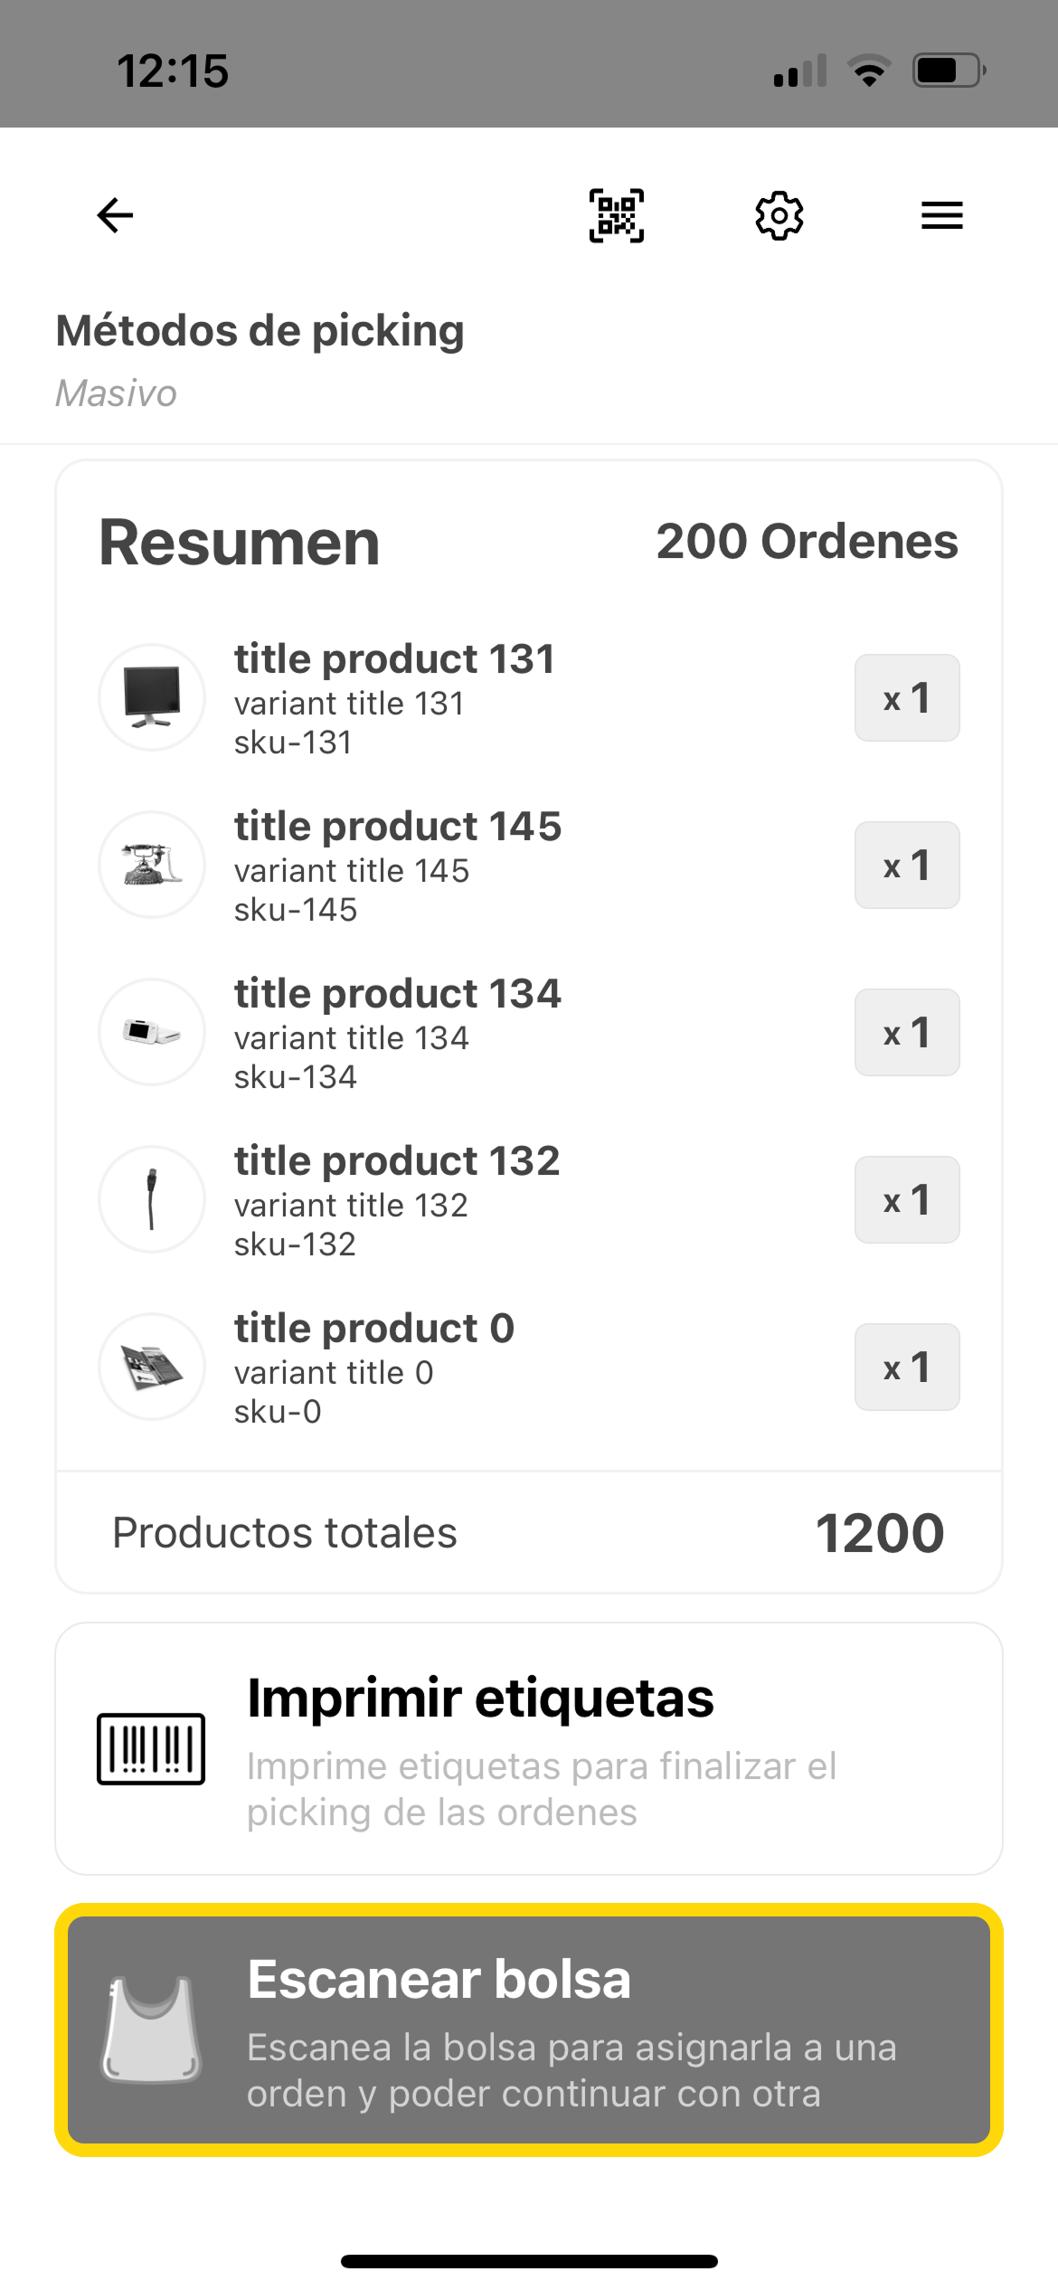1058x2290 pixels.
Task: Tap the brochure thumbnail for product 0
Action: click(x=152, y=1367)
